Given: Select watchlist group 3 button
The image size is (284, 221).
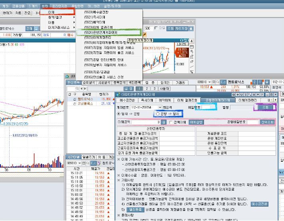Looking at the screenshot, I should (x=154, y=88).
